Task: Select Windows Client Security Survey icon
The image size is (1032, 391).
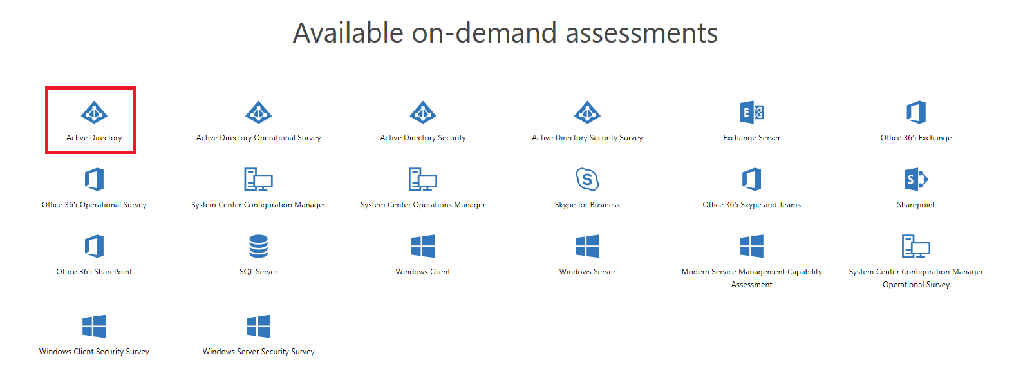Action: [x=94, y=326]
